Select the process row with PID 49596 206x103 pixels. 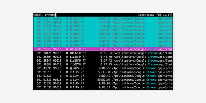(103, 68)
